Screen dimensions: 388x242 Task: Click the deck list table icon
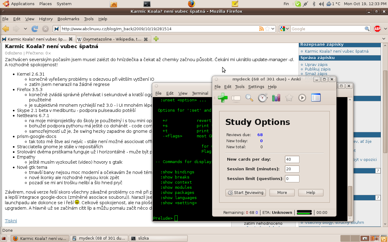(x=316, y=98)
